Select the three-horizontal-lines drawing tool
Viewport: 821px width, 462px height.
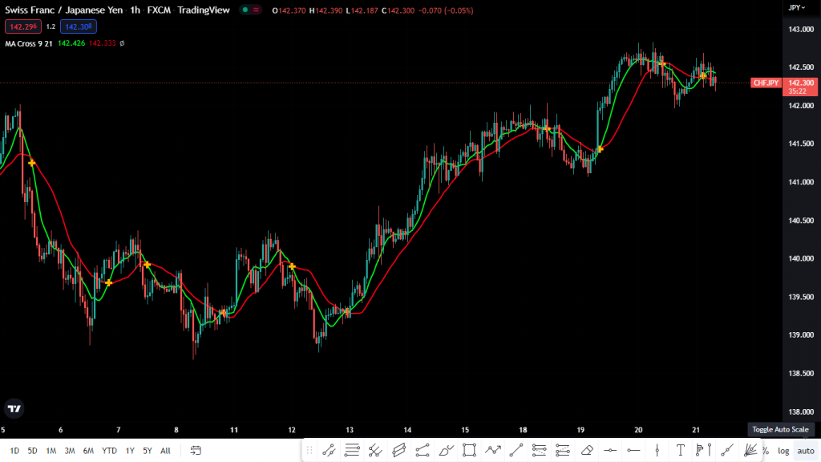click(x=352, y=450)
